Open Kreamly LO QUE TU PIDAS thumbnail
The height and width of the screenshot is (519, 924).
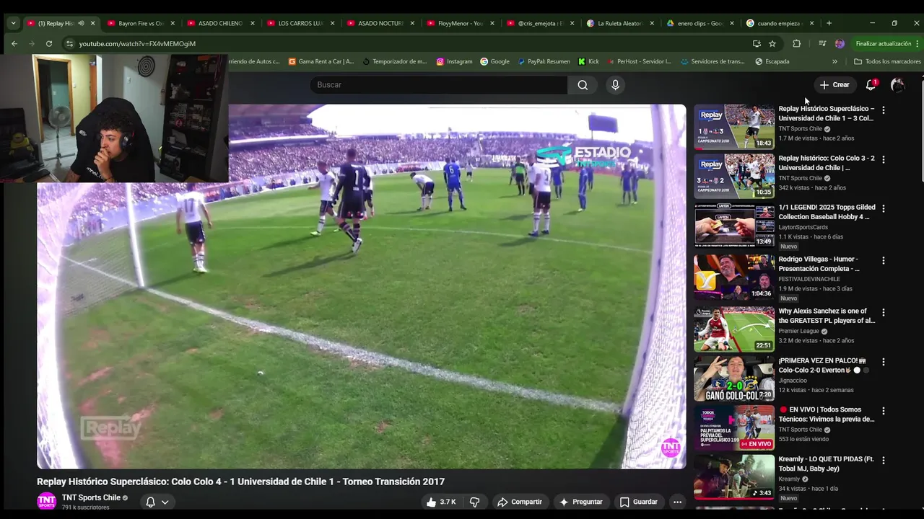[734, 477]
